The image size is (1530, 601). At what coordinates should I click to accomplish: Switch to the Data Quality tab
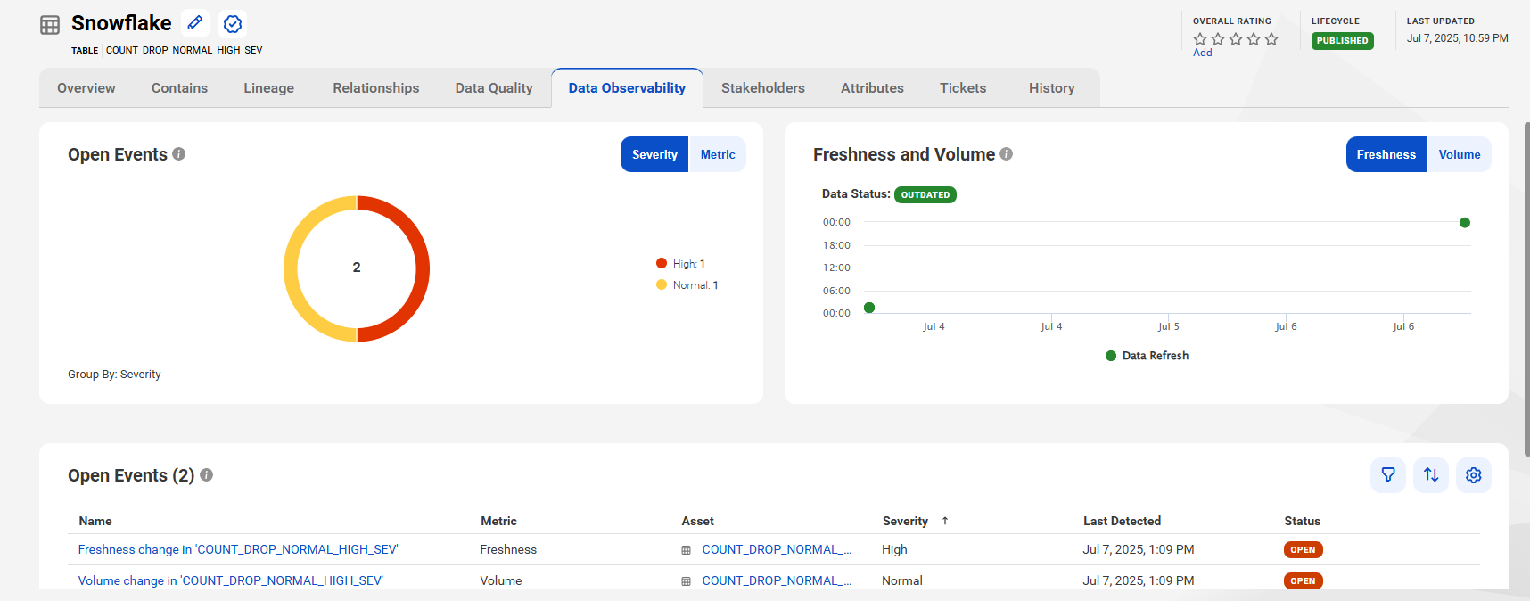click(494, 88)
